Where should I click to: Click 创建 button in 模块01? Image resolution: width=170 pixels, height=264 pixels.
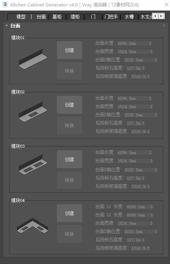70,50
